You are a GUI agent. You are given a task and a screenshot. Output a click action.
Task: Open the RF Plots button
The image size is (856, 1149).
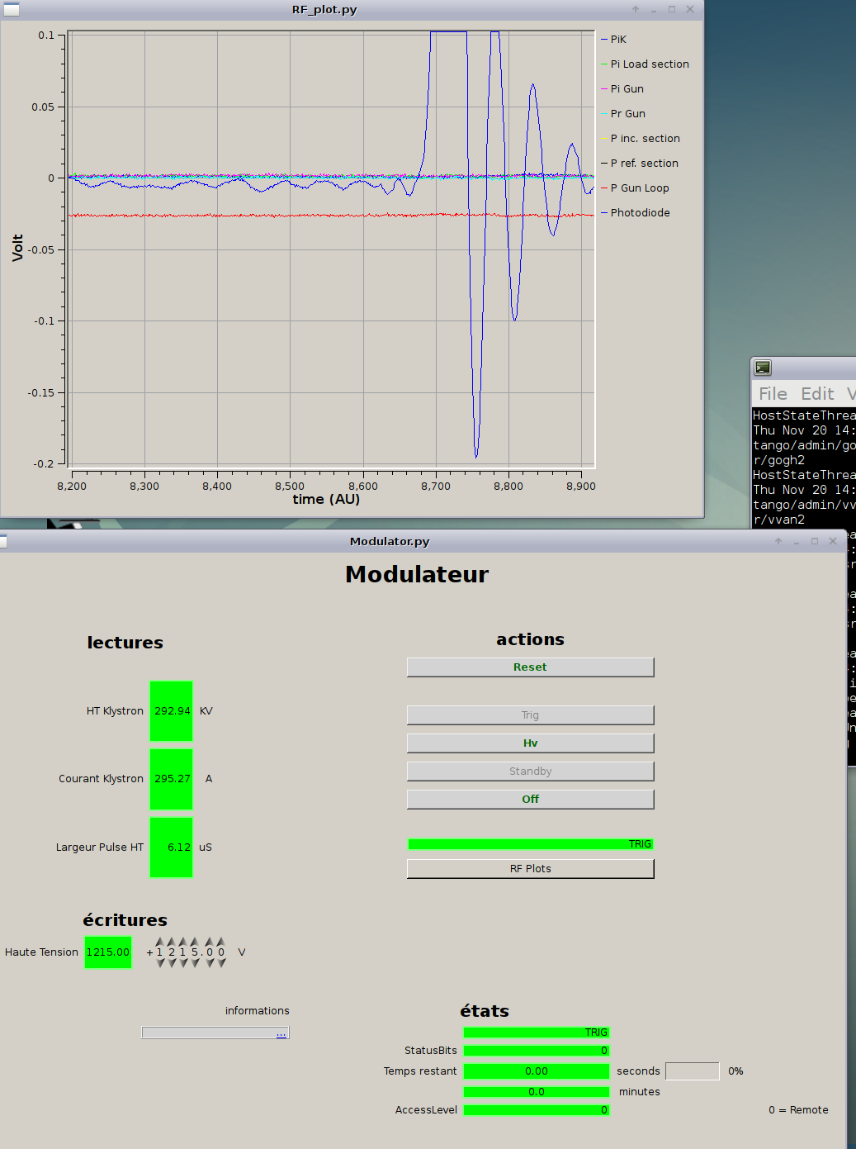tap(530, 869)
